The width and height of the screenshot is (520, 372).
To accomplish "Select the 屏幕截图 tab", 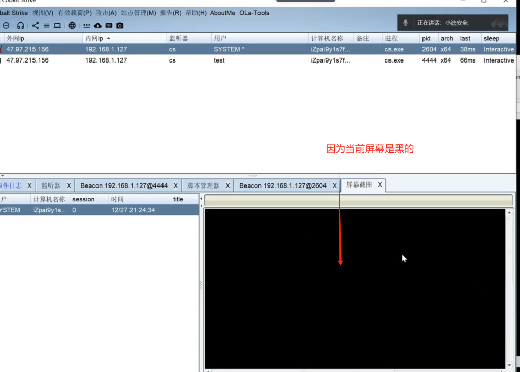I will 359,185.
